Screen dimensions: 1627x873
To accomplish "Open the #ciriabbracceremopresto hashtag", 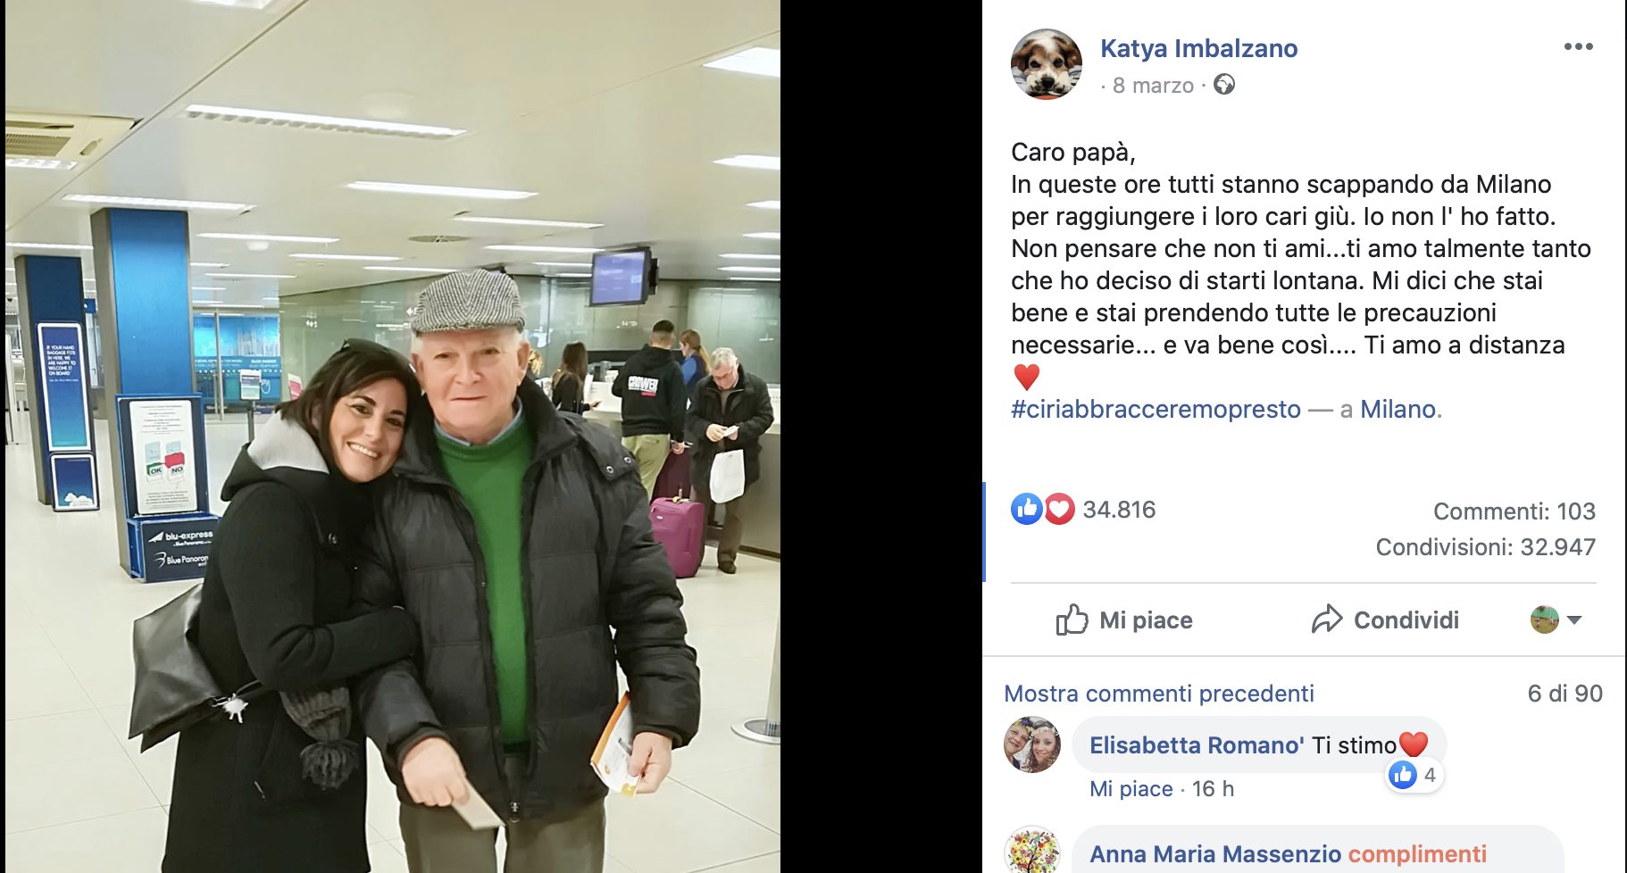I will tap(1156, 410).
